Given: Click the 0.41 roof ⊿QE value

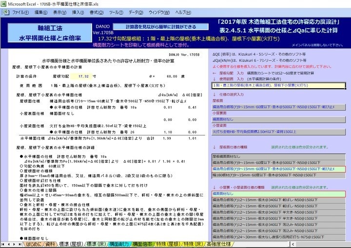Looking at the screenshot, I should 192,108.
